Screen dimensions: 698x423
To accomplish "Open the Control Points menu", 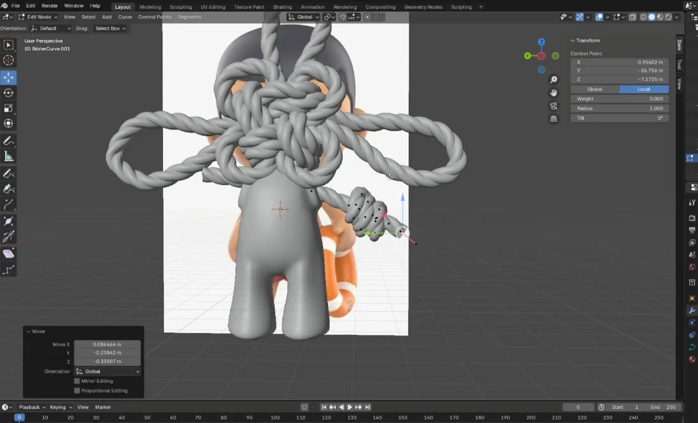I will click(154, 17).
